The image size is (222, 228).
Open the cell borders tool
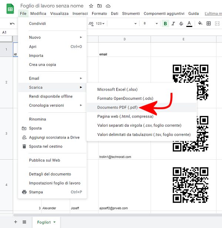pyautogui.click(x=209, y=23)
